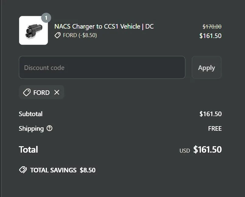Click the FORD (-$8.50) discount text

(79, 35)
